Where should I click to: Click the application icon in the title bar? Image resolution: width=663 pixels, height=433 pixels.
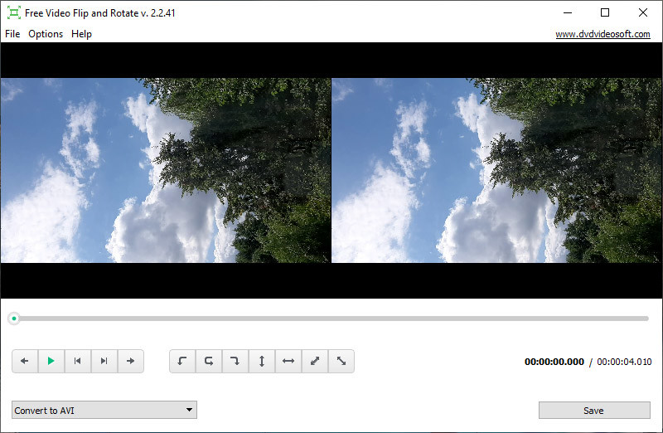(14, 13)
